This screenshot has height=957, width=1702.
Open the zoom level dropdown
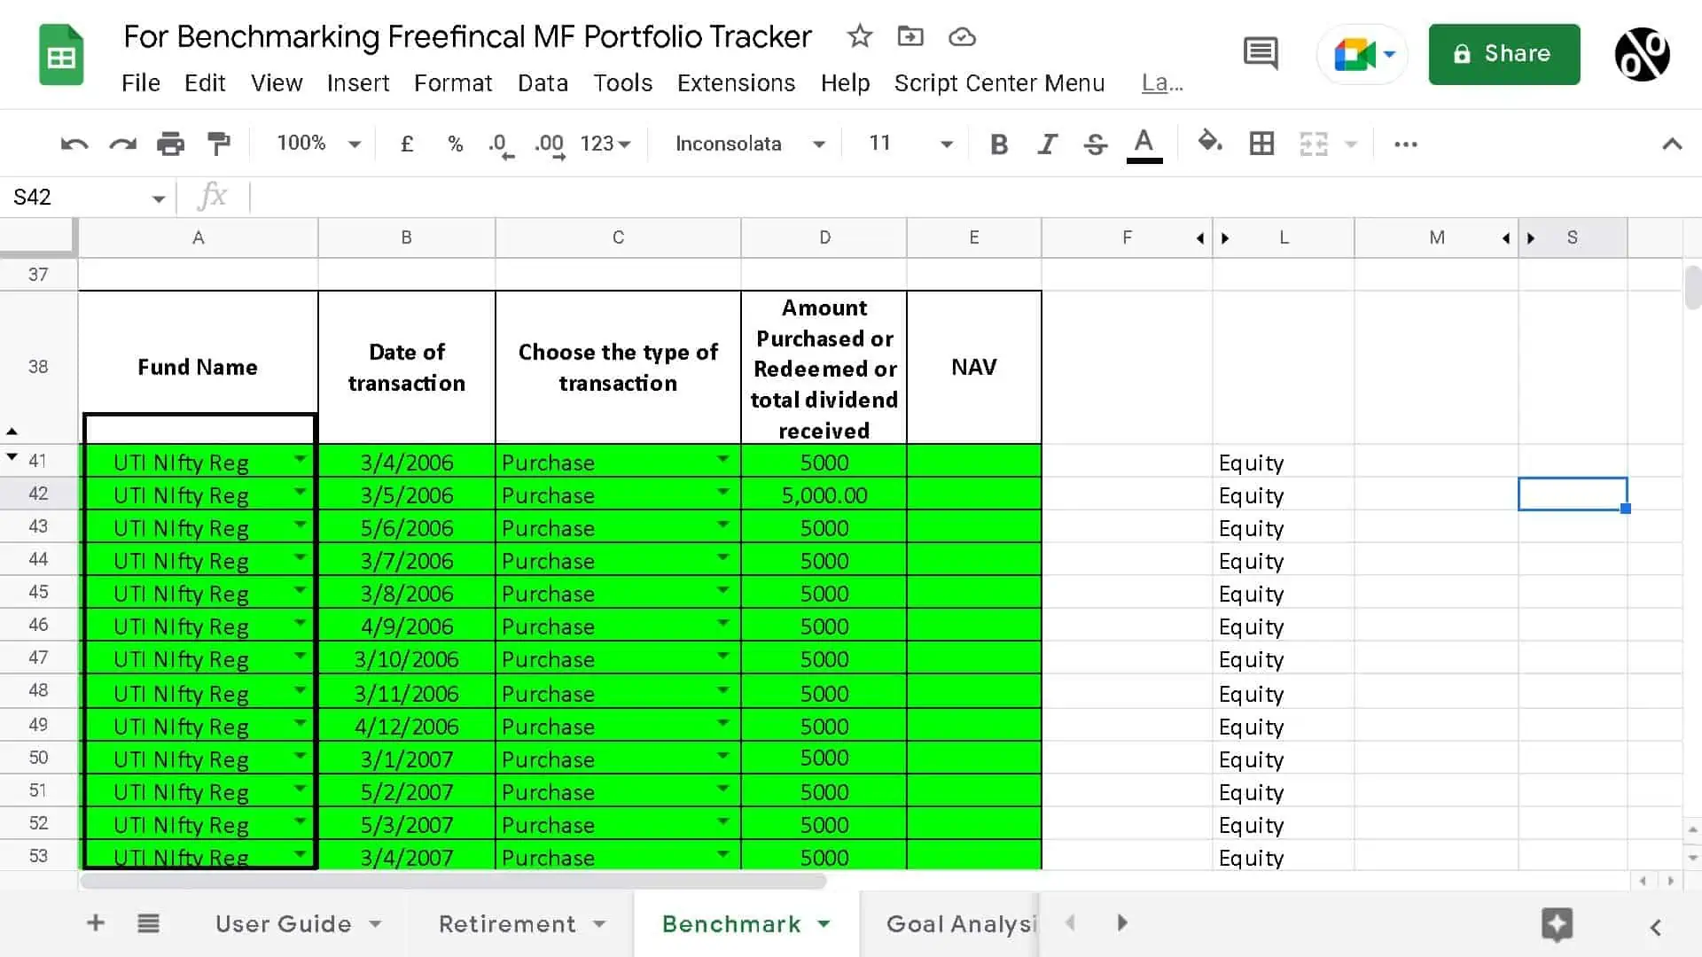[318, 144]
